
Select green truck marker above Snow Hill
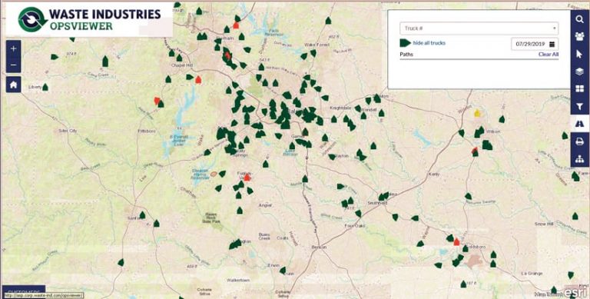(x=575, y=216)
